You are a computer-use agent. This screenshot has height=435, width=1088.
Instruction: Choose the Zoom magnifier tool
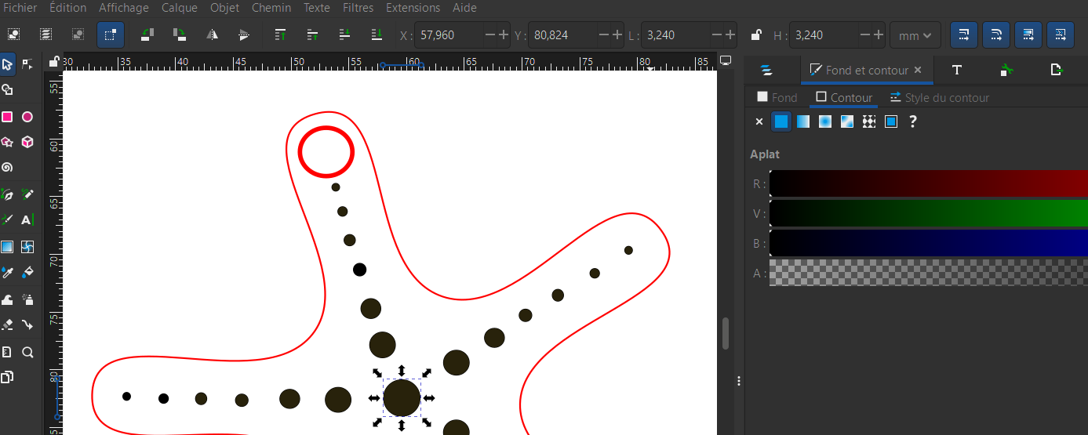[x=27, y=352]
